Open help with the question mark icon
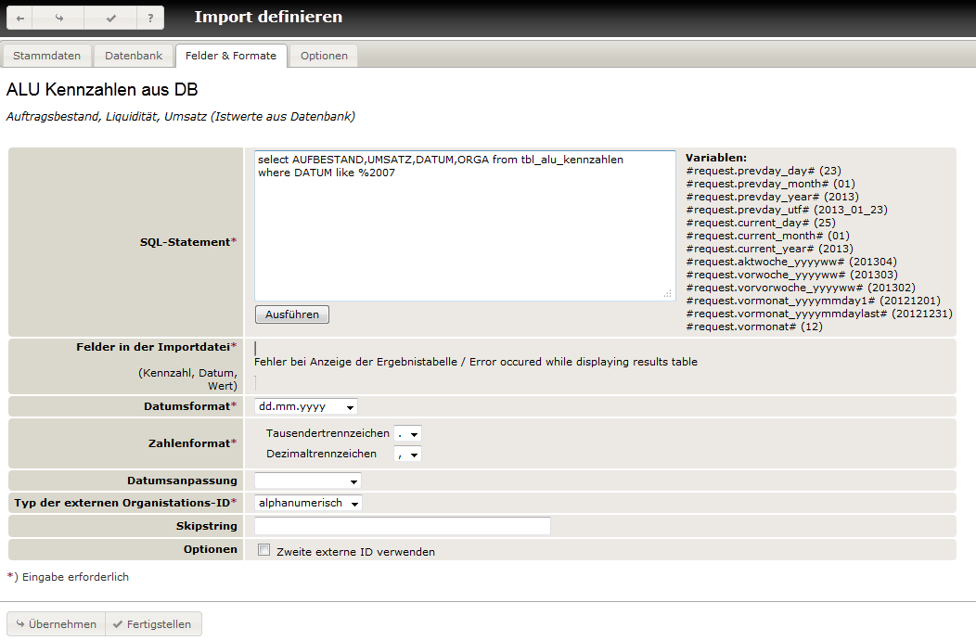The height and width of the screenshot is (641, 976). point(149,18)
